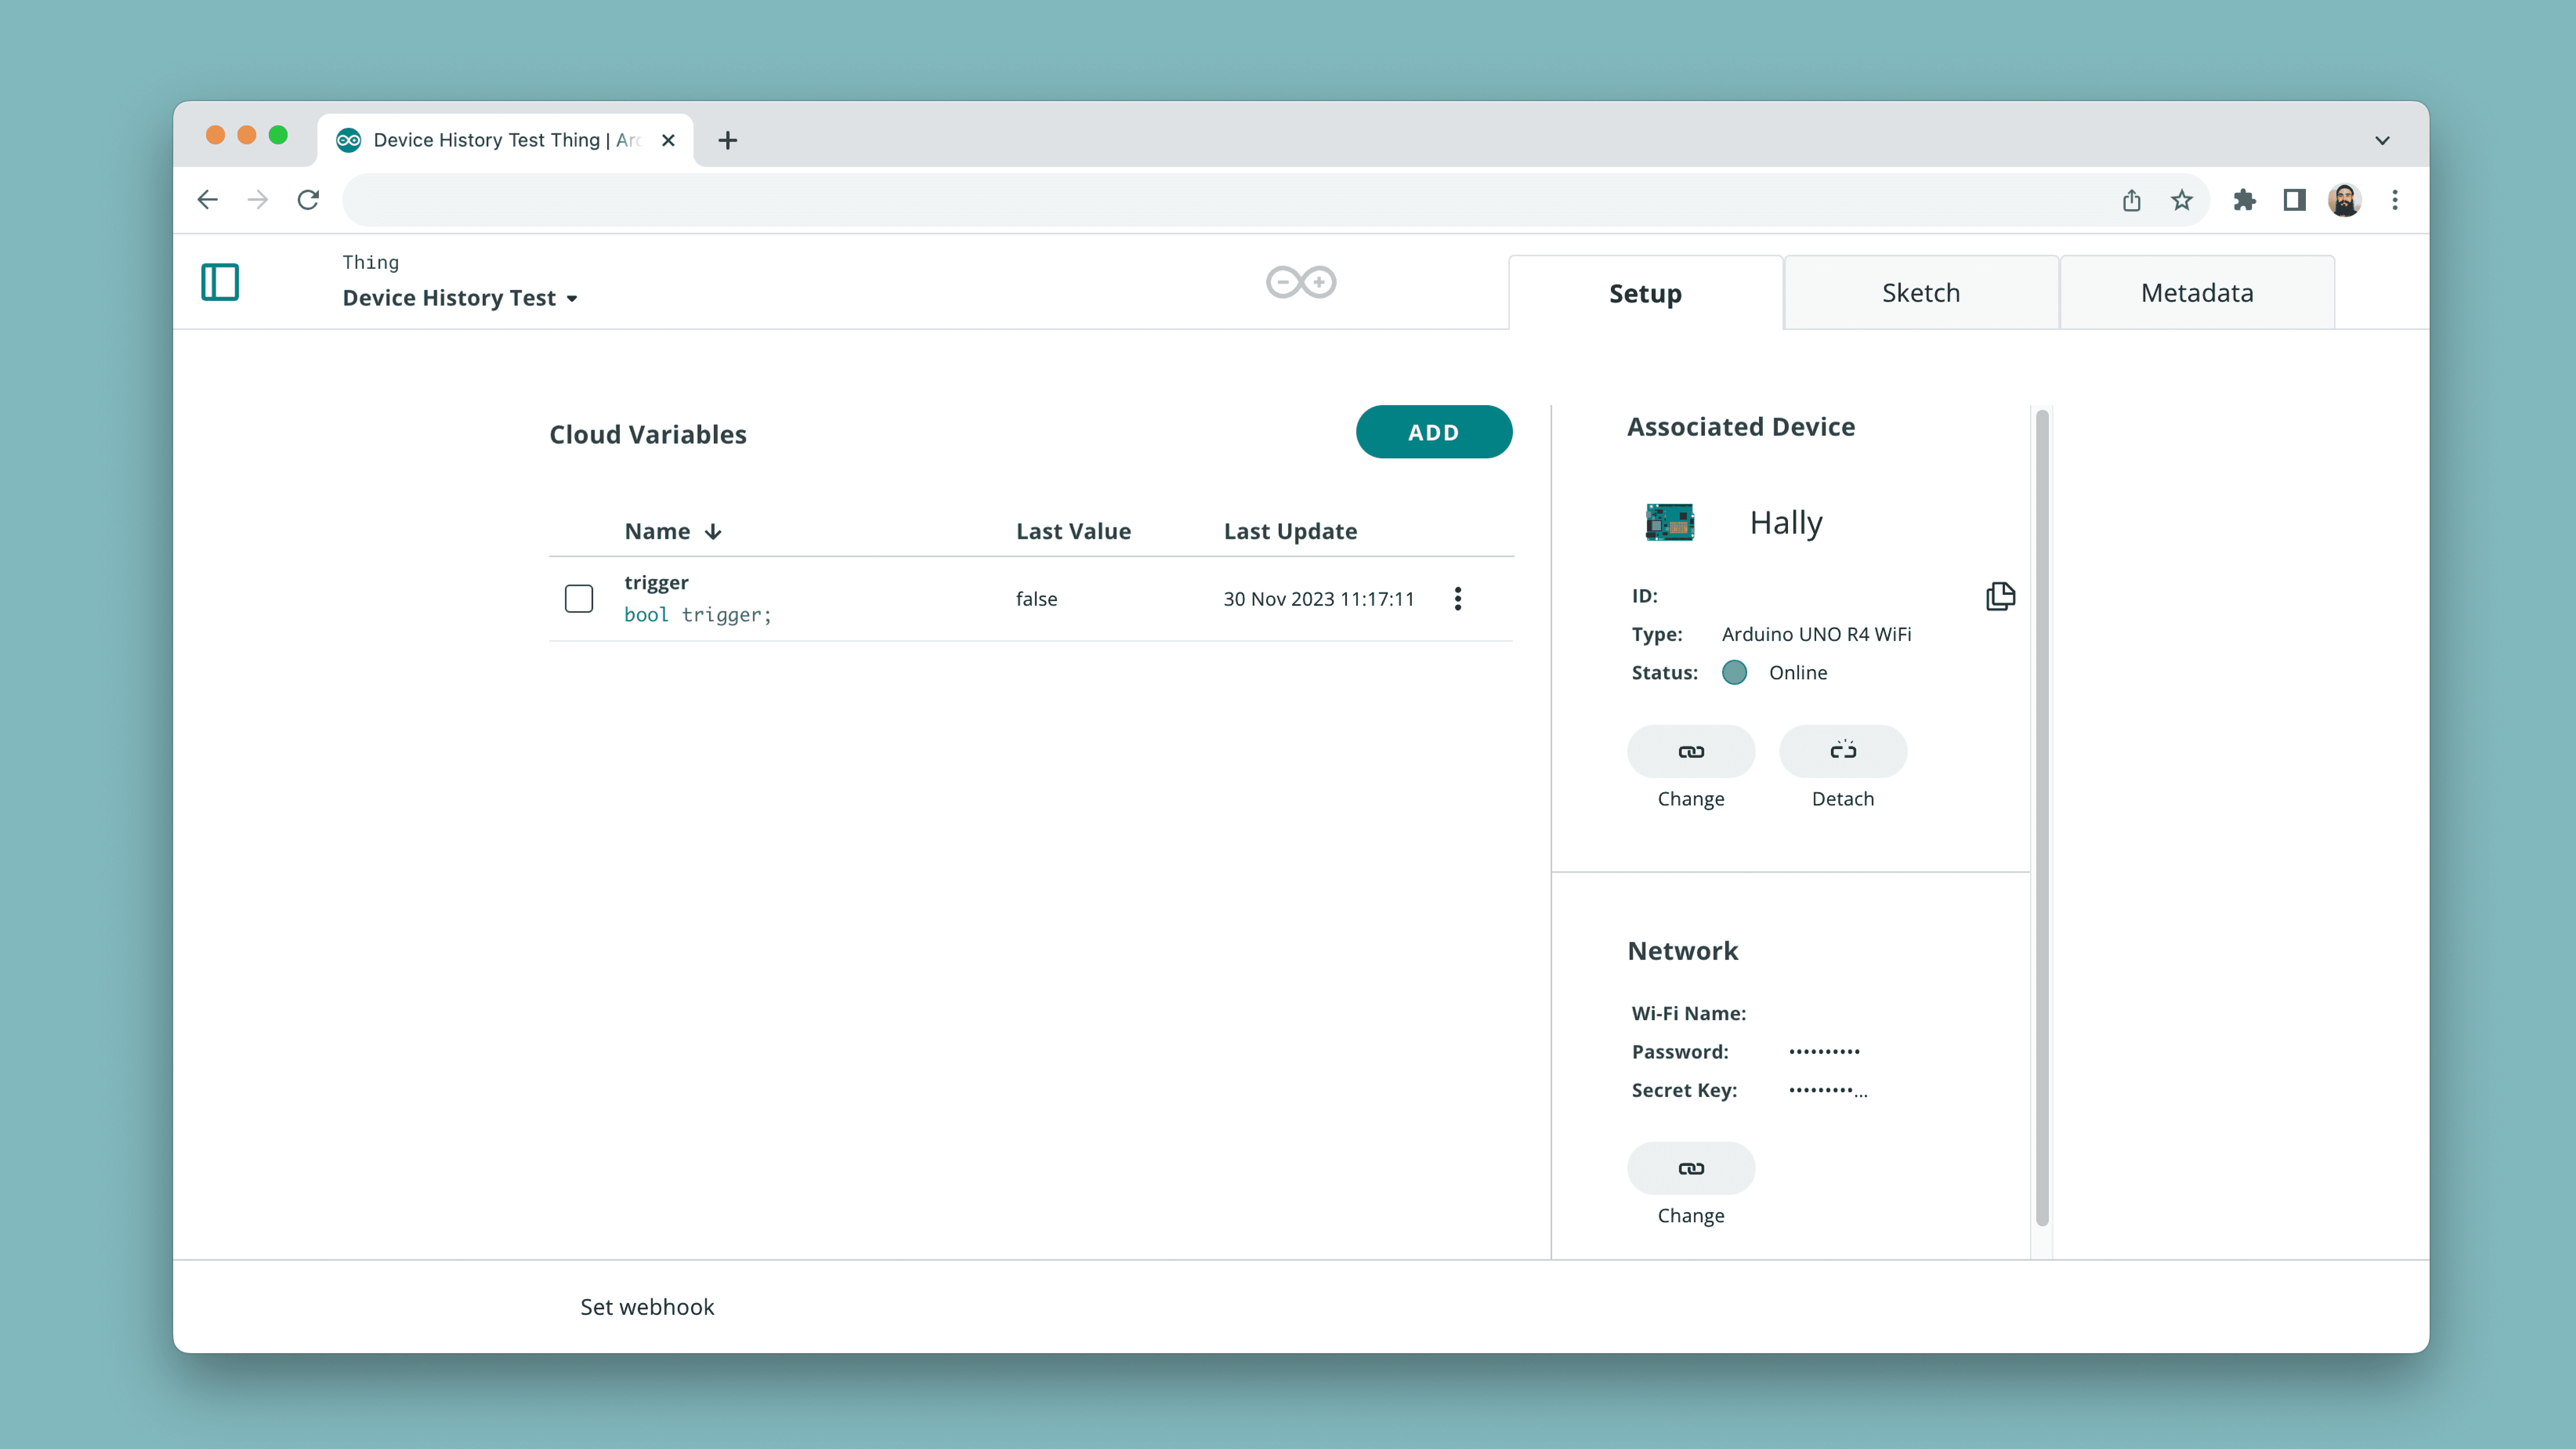The image size is (2576, 1449).
Task: Change the associated device Hally
Action: tap(1691, 751)
